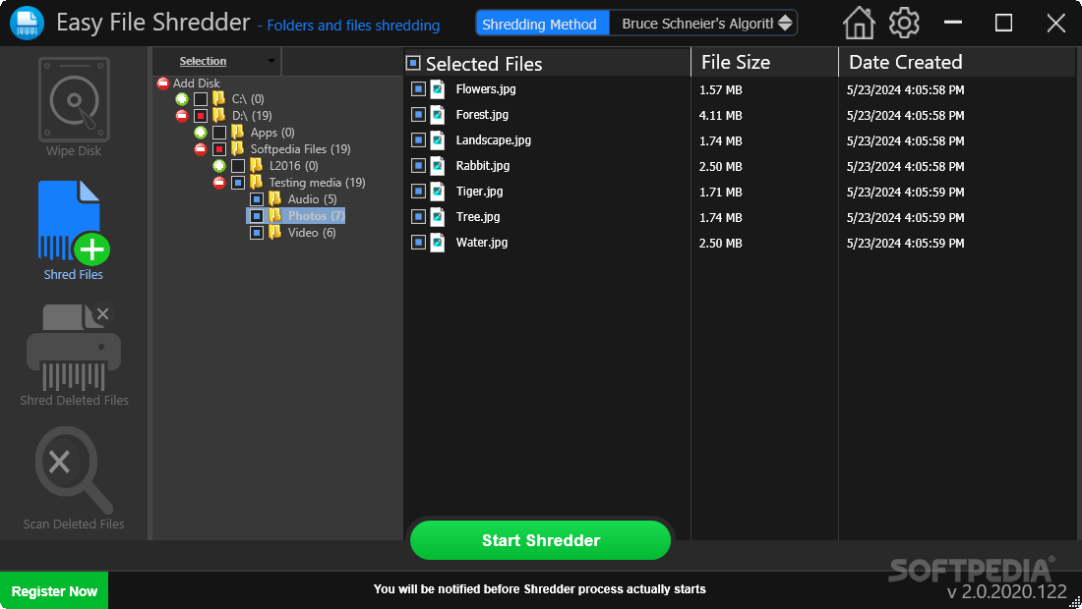Uncheck the Forest.jpg checkbox
Screen dimensions: 1082x609
pyautogui.click(x=418, y=114)
